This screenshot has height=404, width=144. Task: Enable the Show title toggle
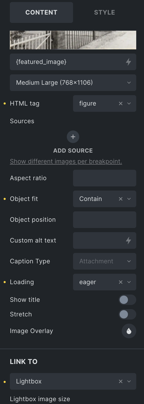[127, 300]
